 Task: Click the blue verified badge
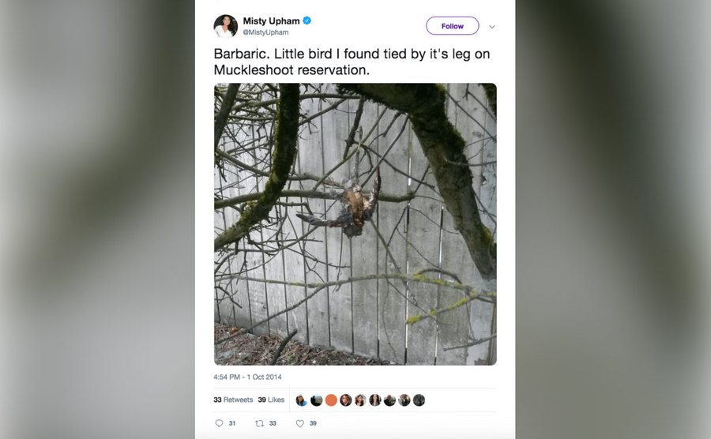[x=307, y=21]
